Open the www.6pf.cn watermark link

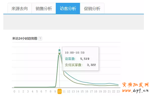(x=135, y=90)
